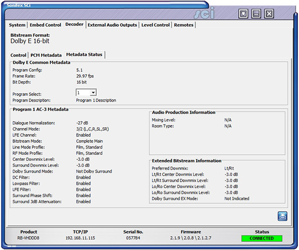Click the product name 'RB-VHDDD8'

pyautogui.click(x=28, y=238)
